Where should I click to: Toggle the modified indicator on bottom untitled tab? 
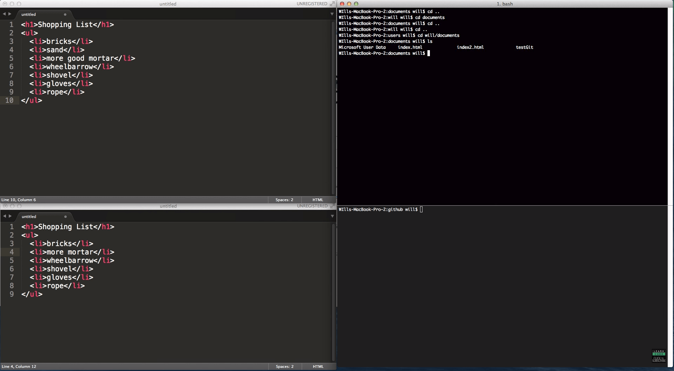(x=65, y=217)
